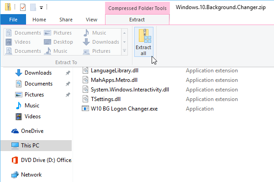Switch to the Home ribbon tab

(39, 20)
